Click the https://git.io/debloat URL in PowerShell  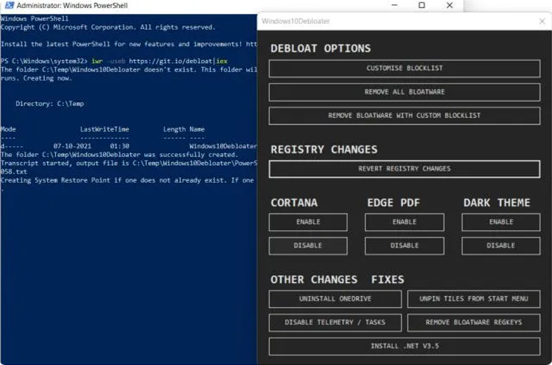click(x=171, y=61)
